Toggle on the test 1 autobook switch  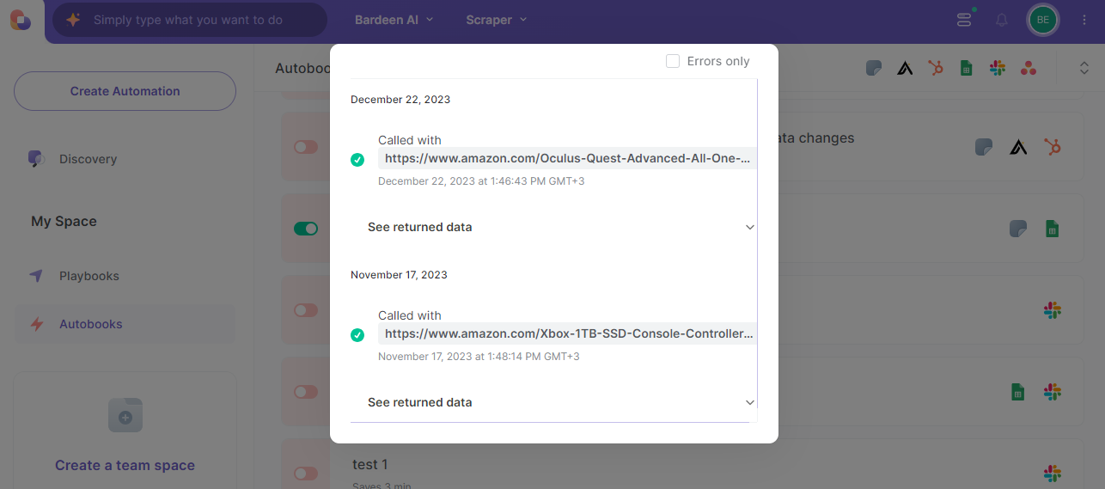[x=306, y=473]
